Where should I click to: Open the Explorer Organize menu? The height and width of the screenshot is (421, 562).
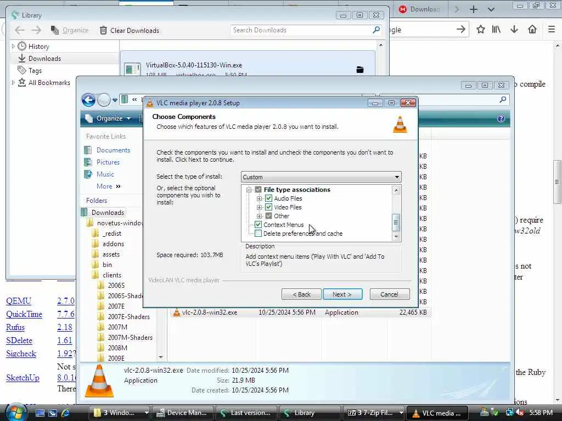click(109, 118)
